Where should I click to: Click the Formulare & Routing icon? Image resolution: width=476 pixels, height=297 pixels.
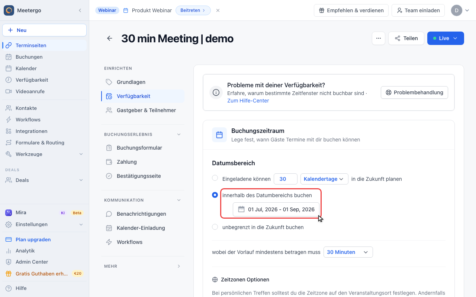(9, 143)
